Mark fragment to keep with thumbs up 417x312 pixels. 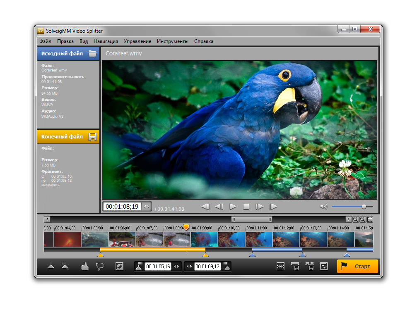click(x=85, y=267)
